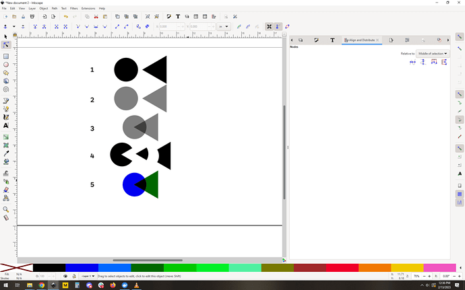Pick the blue swatch in the palette
Screen dimensions: 465x290
[82, 268]
